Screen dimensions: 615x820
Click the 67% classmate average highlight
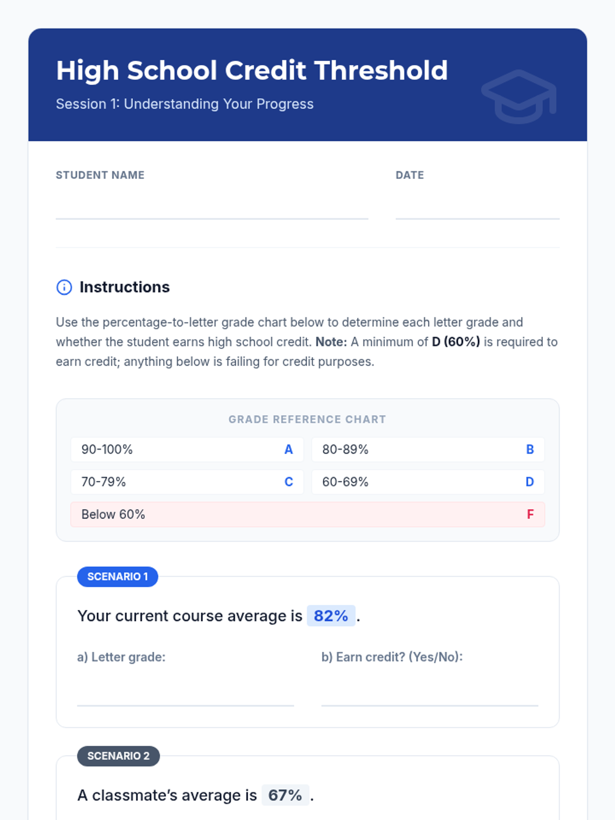(285, 795)
